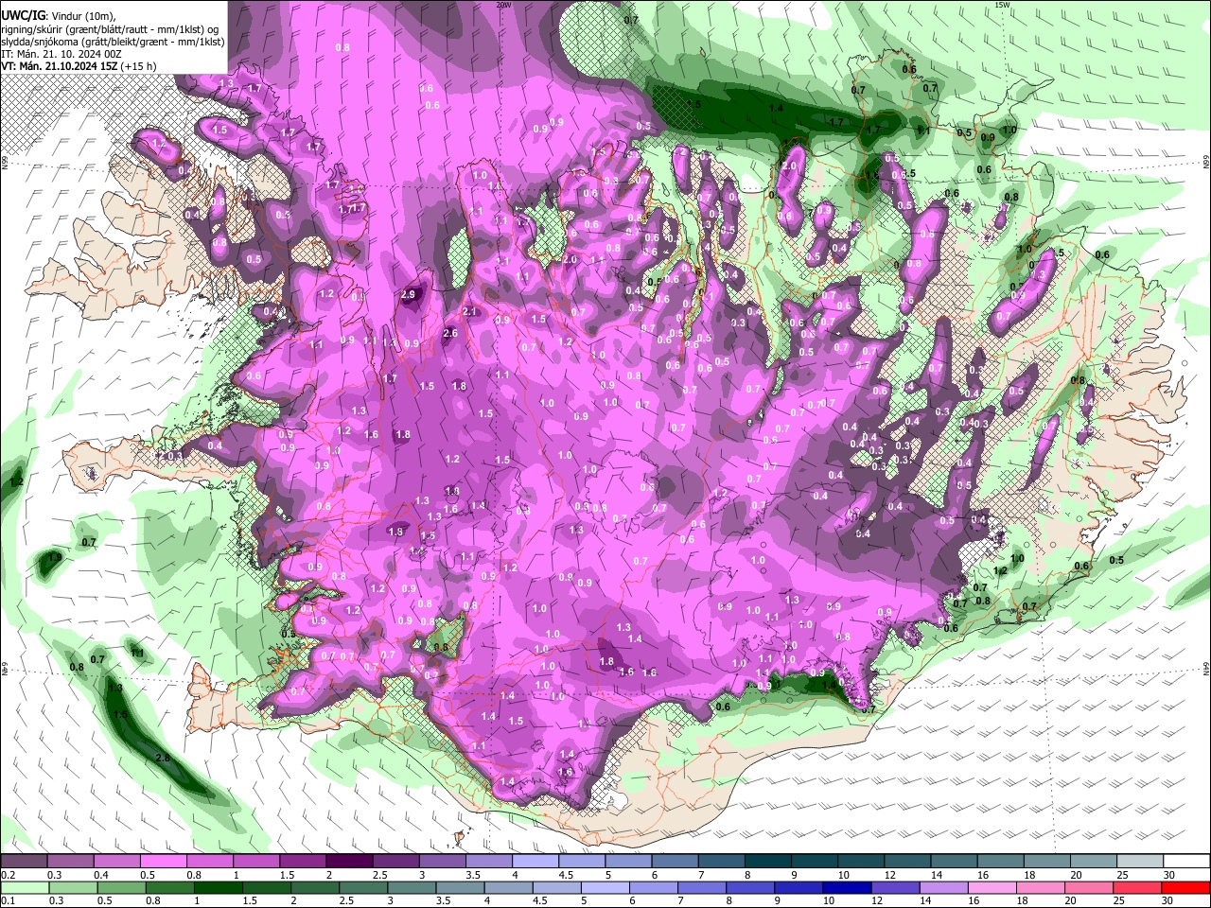Click the lower legend swatch between 25 and 30
The image size is (1211, 908).
tap(1139, 887)
